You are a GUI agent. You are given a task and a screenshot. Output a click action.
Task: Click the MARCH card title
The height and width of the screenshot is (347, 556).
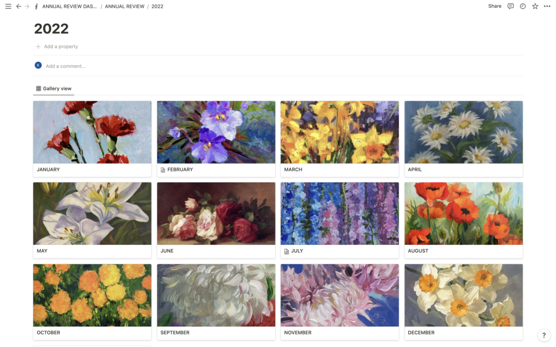(293, 170)
